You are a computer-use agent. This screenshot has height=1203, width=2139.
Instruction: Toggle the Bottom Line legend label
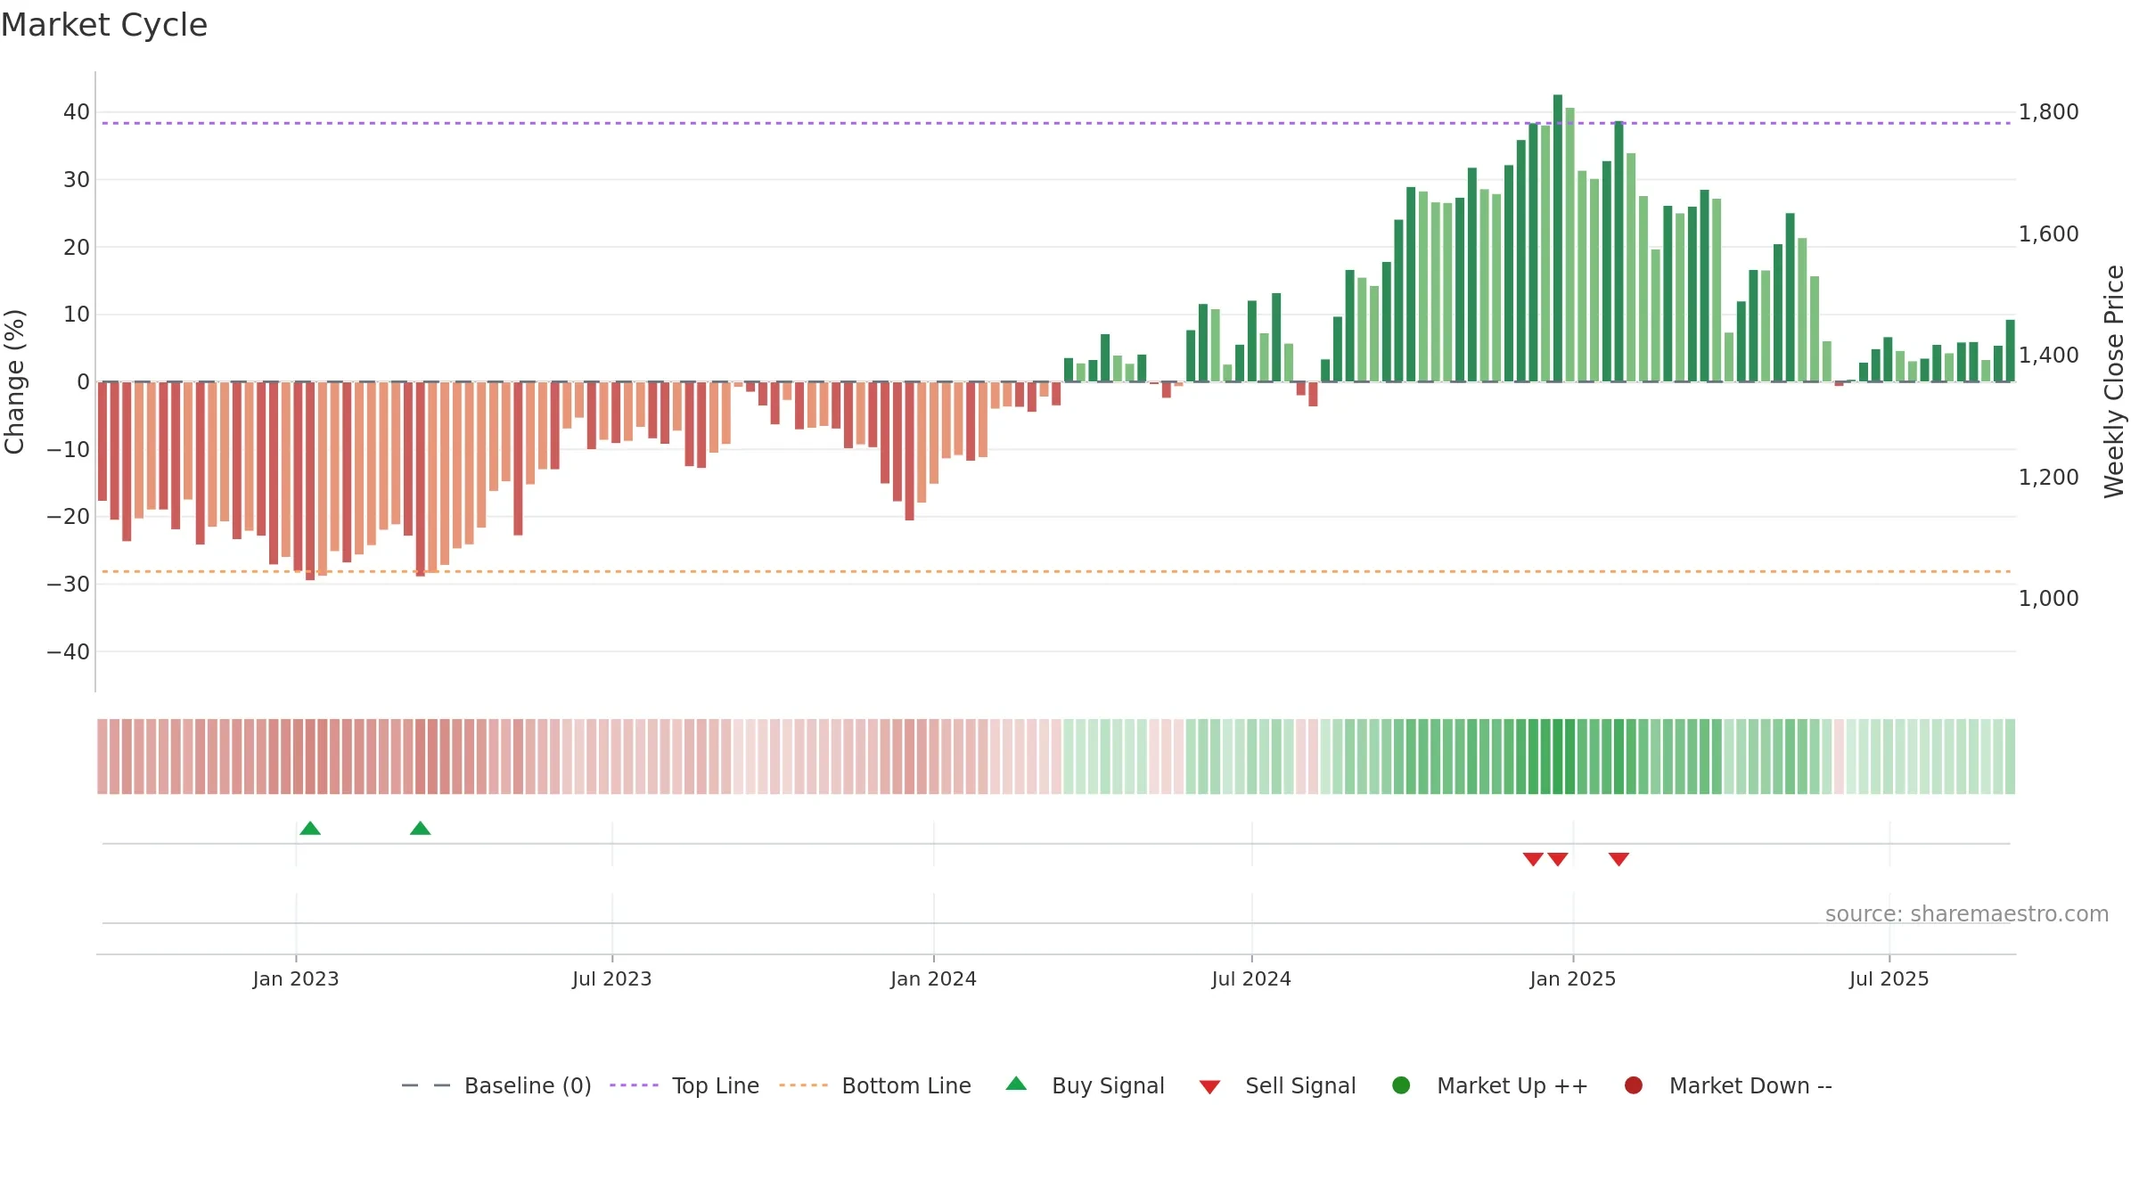click(x=906, y=1086)
